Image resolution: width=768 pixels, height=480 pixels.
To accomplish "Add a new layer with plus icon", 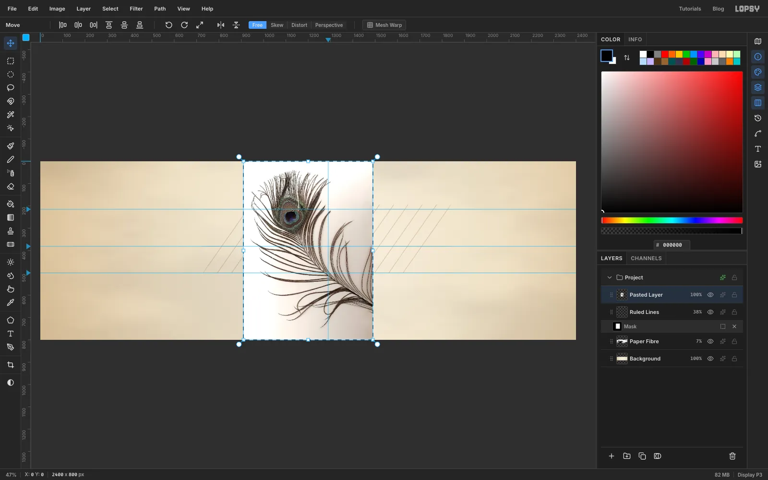I will pos(612,456).
